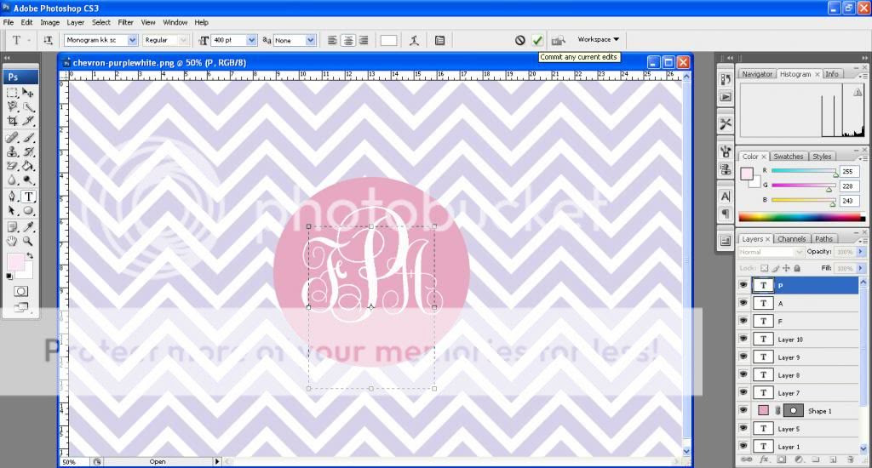Select the Crop tool
Image resolution: width=872 pixels, height=468 pixels.
click(x=12, y=121)
